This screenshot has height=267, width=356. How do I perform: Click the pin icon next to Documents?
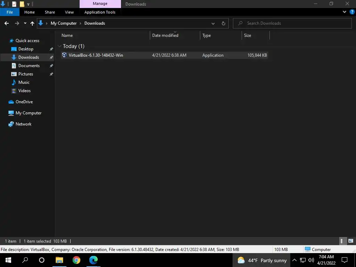pyautogui.click(x=51, y=66)
